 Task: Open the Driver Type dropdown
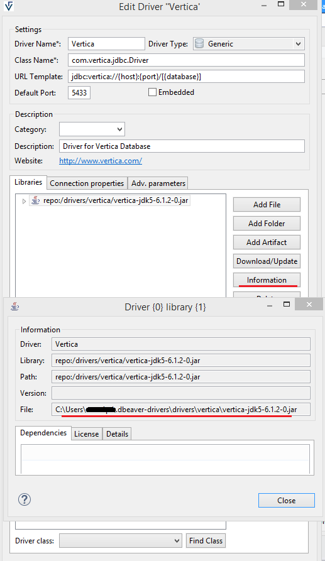pyautogui.click(x=298, y=44)
